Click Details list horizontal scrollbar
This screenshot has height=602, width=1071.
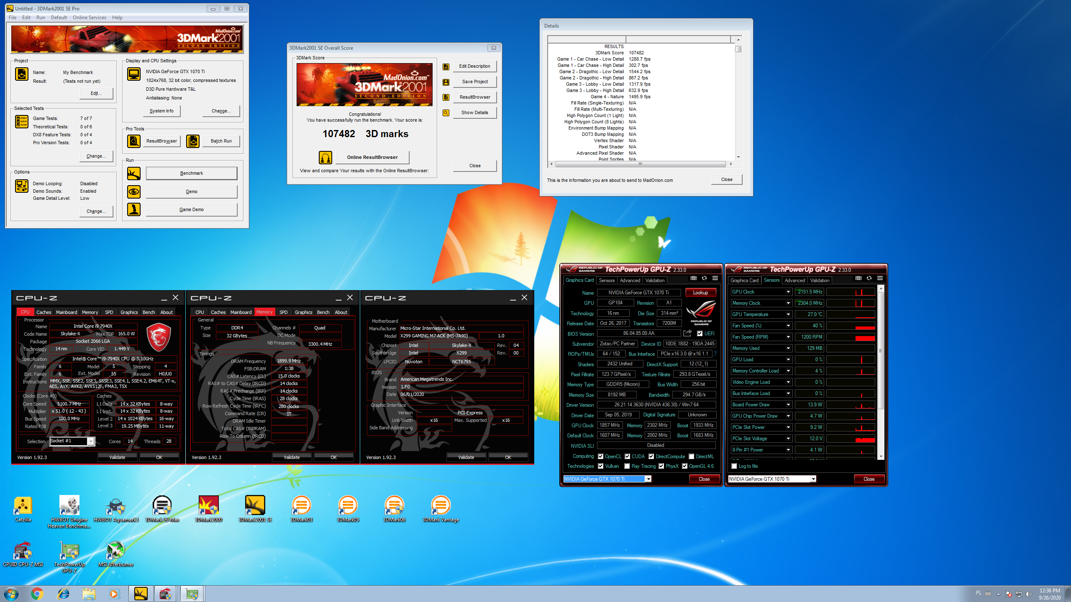point(641,164)
